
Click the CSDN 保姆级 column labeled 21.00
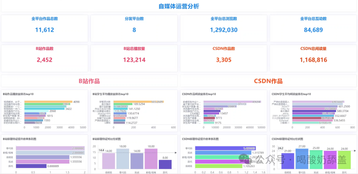pyautogui.click(x=288, y=161)
